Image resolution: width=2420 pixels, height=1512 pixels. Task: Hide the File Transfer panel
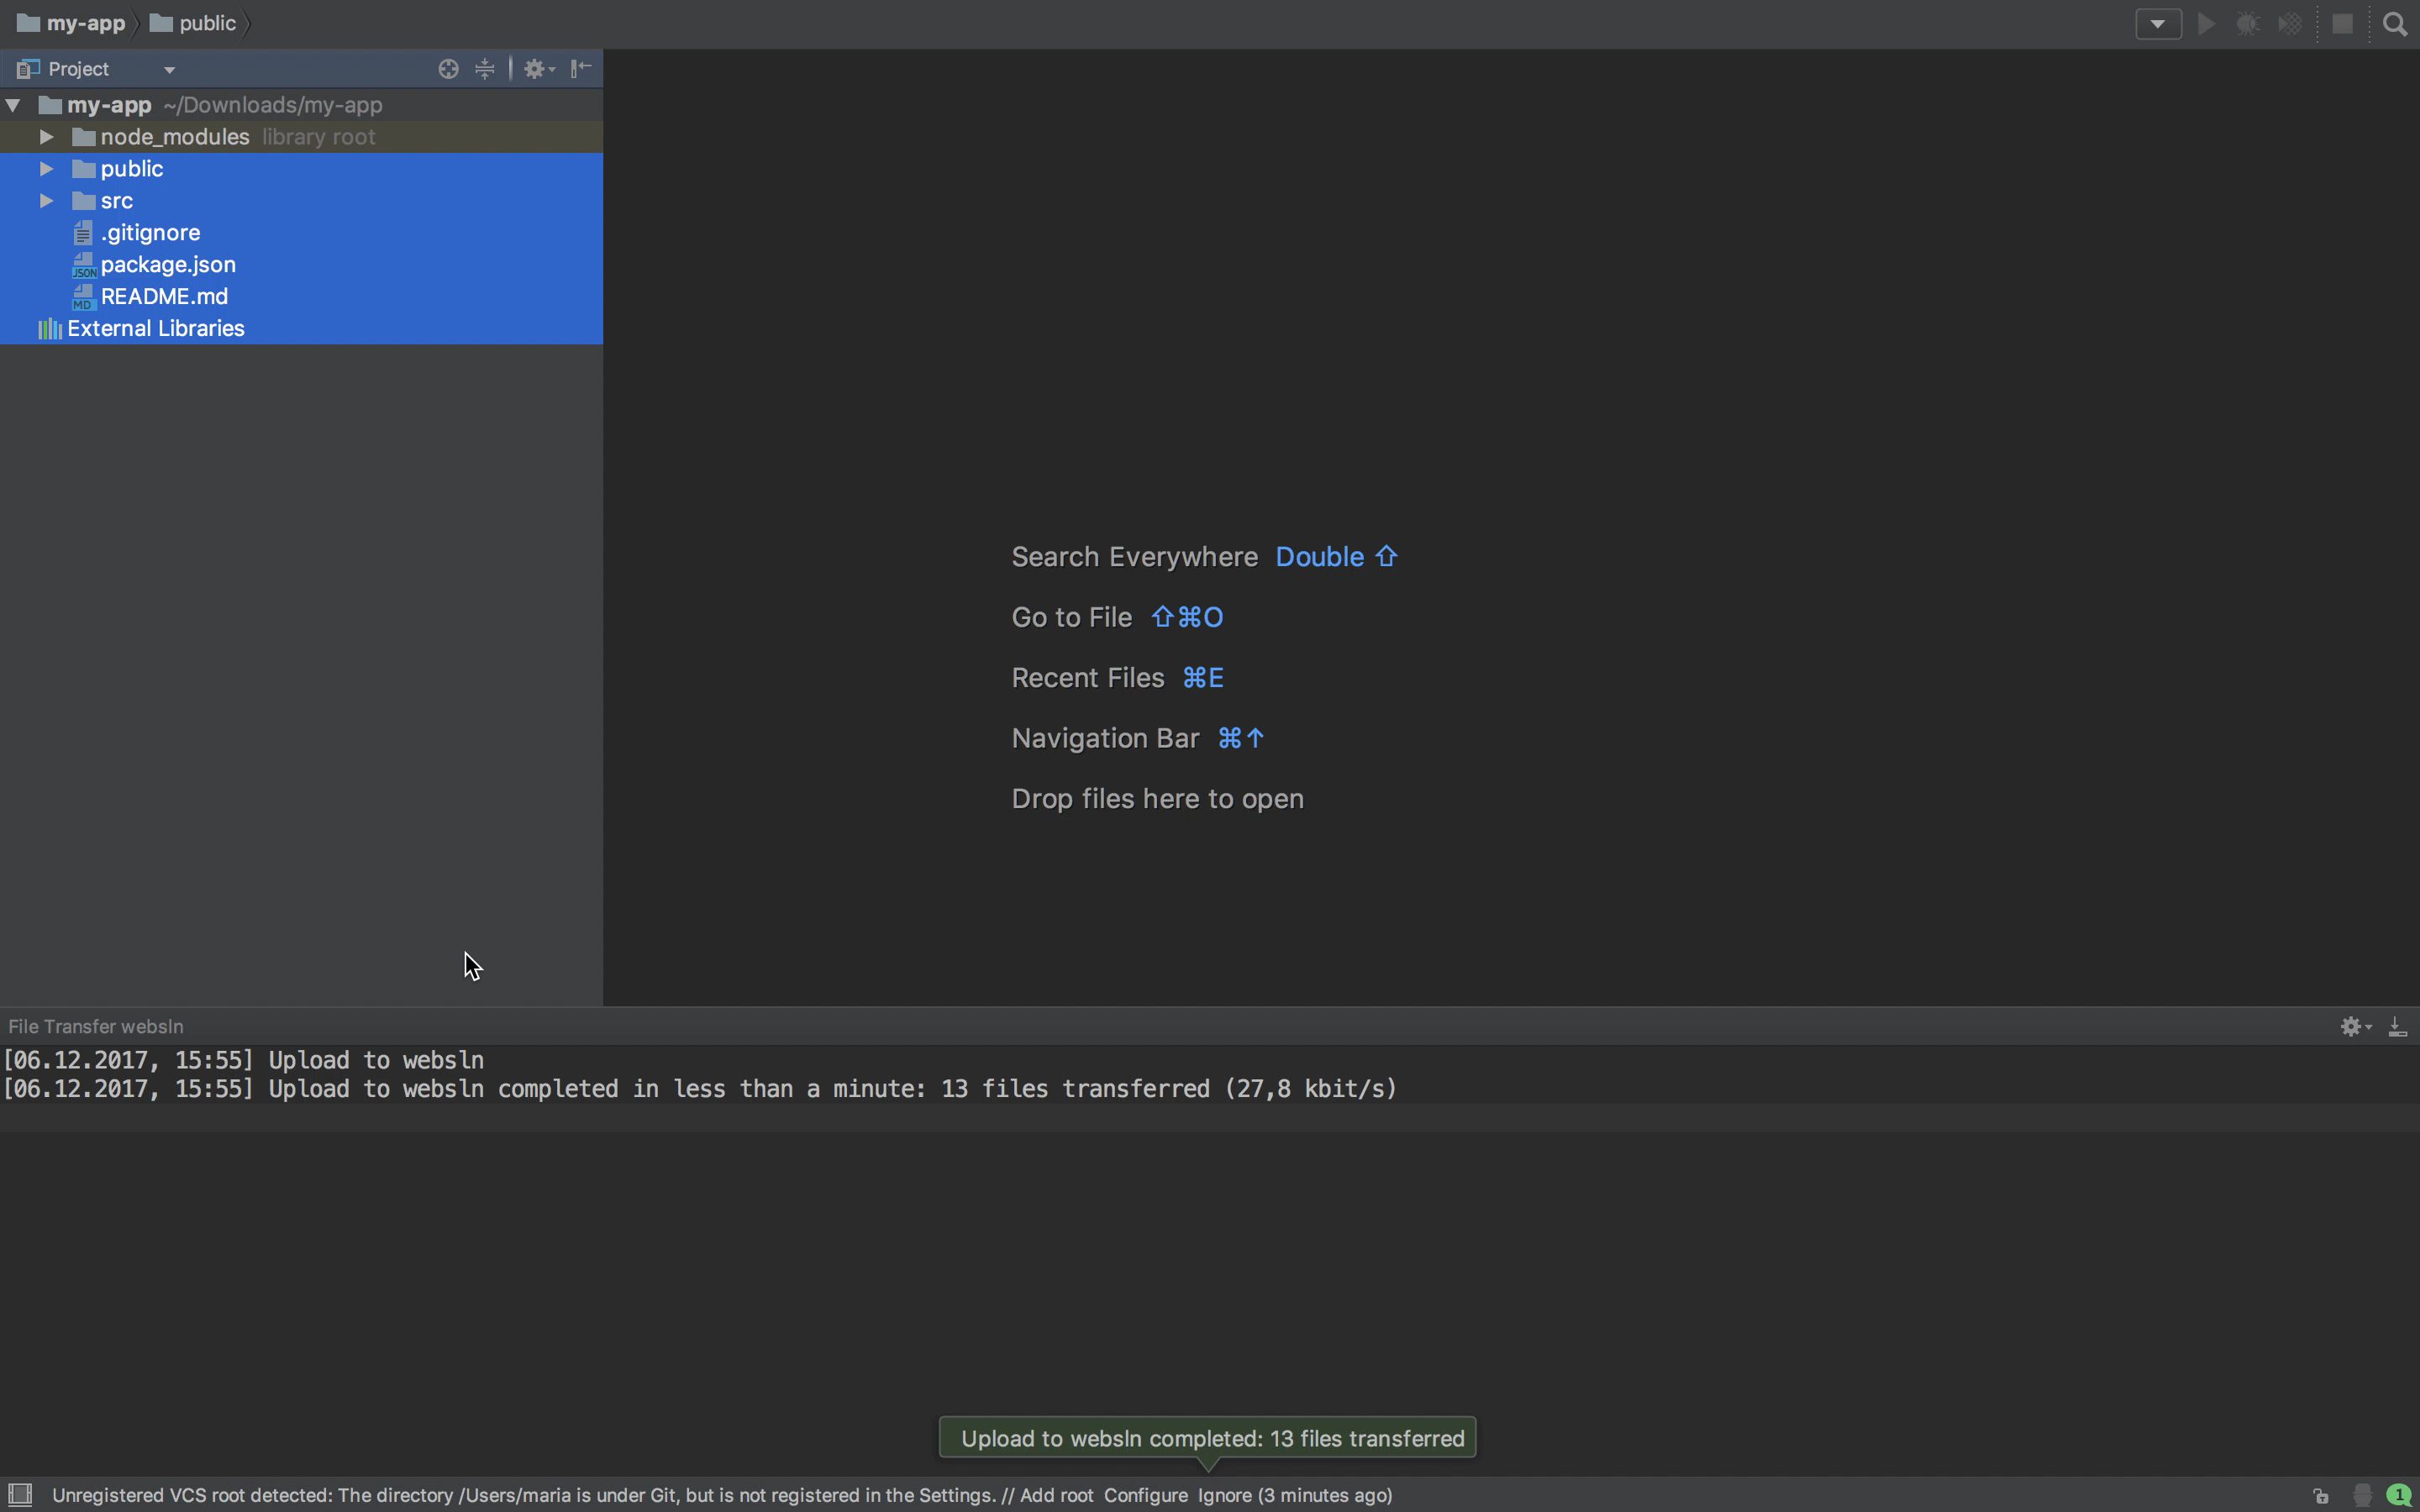point(2397,1027)
